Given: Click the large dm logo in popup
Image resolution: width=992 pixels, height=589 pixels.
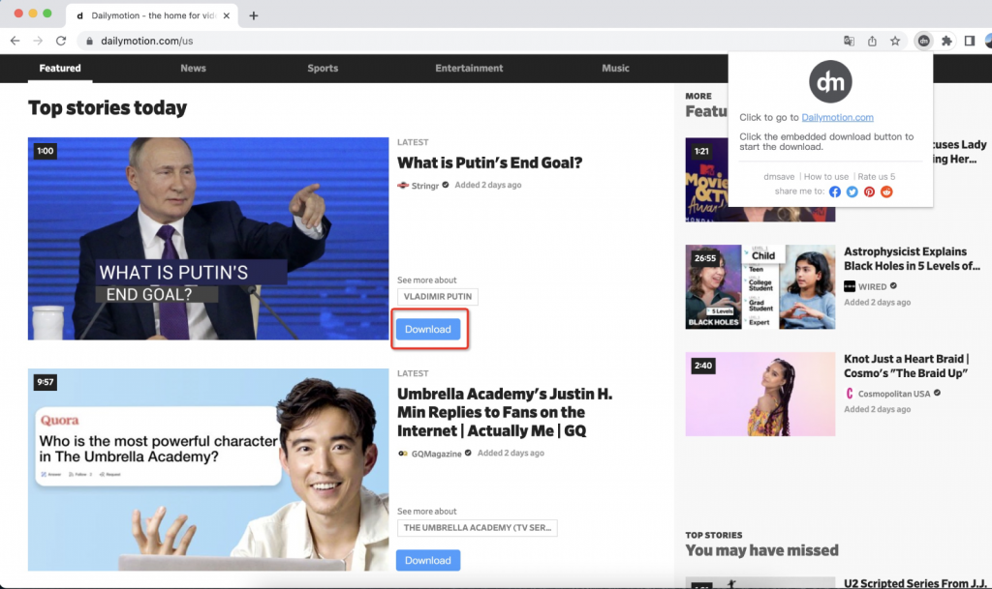Looking at the screenshot, I should click(x=830, y=81).
